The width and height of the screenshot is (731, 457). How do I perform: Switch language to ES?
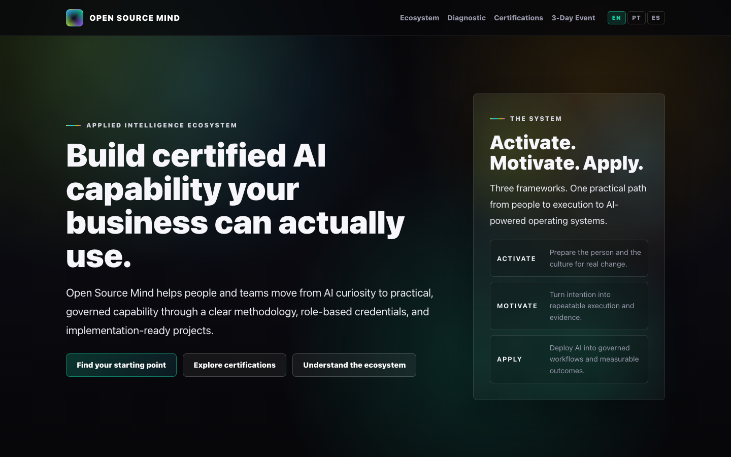click(656, 18)
